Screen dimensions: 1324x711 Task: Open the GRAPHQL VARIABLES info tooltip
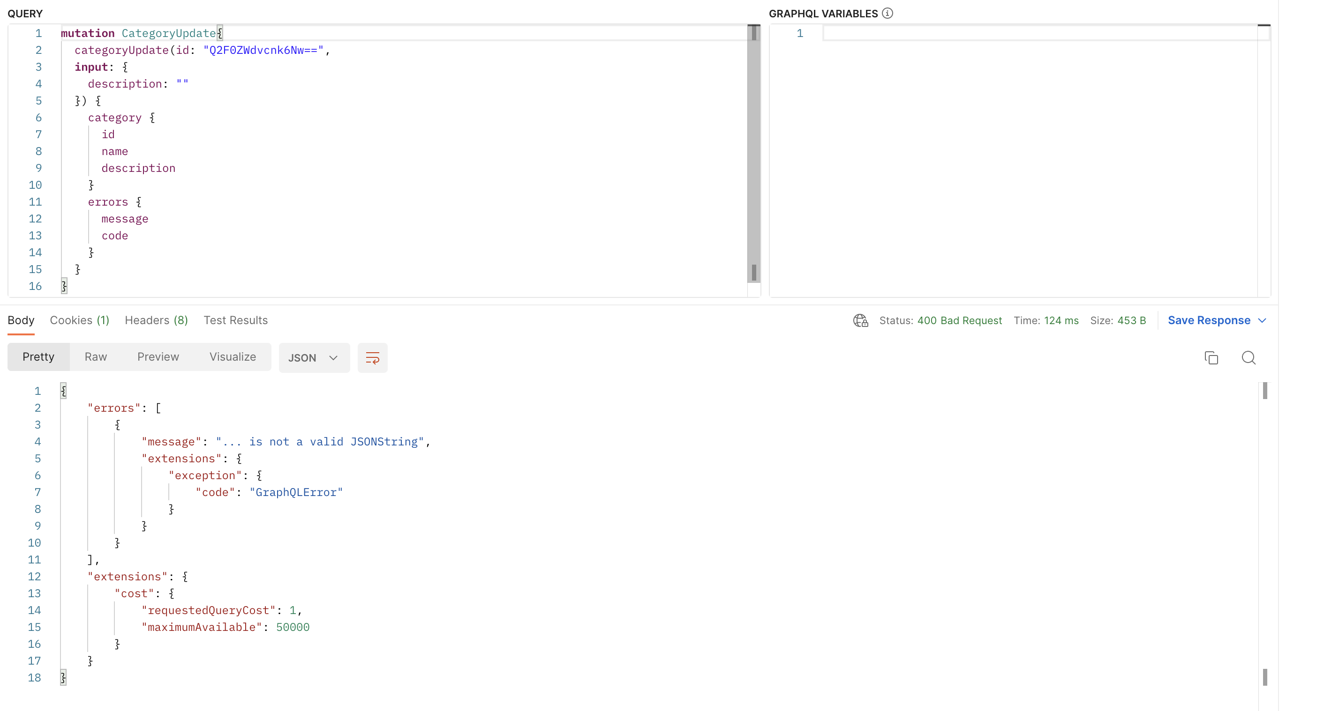coord(888,13)
